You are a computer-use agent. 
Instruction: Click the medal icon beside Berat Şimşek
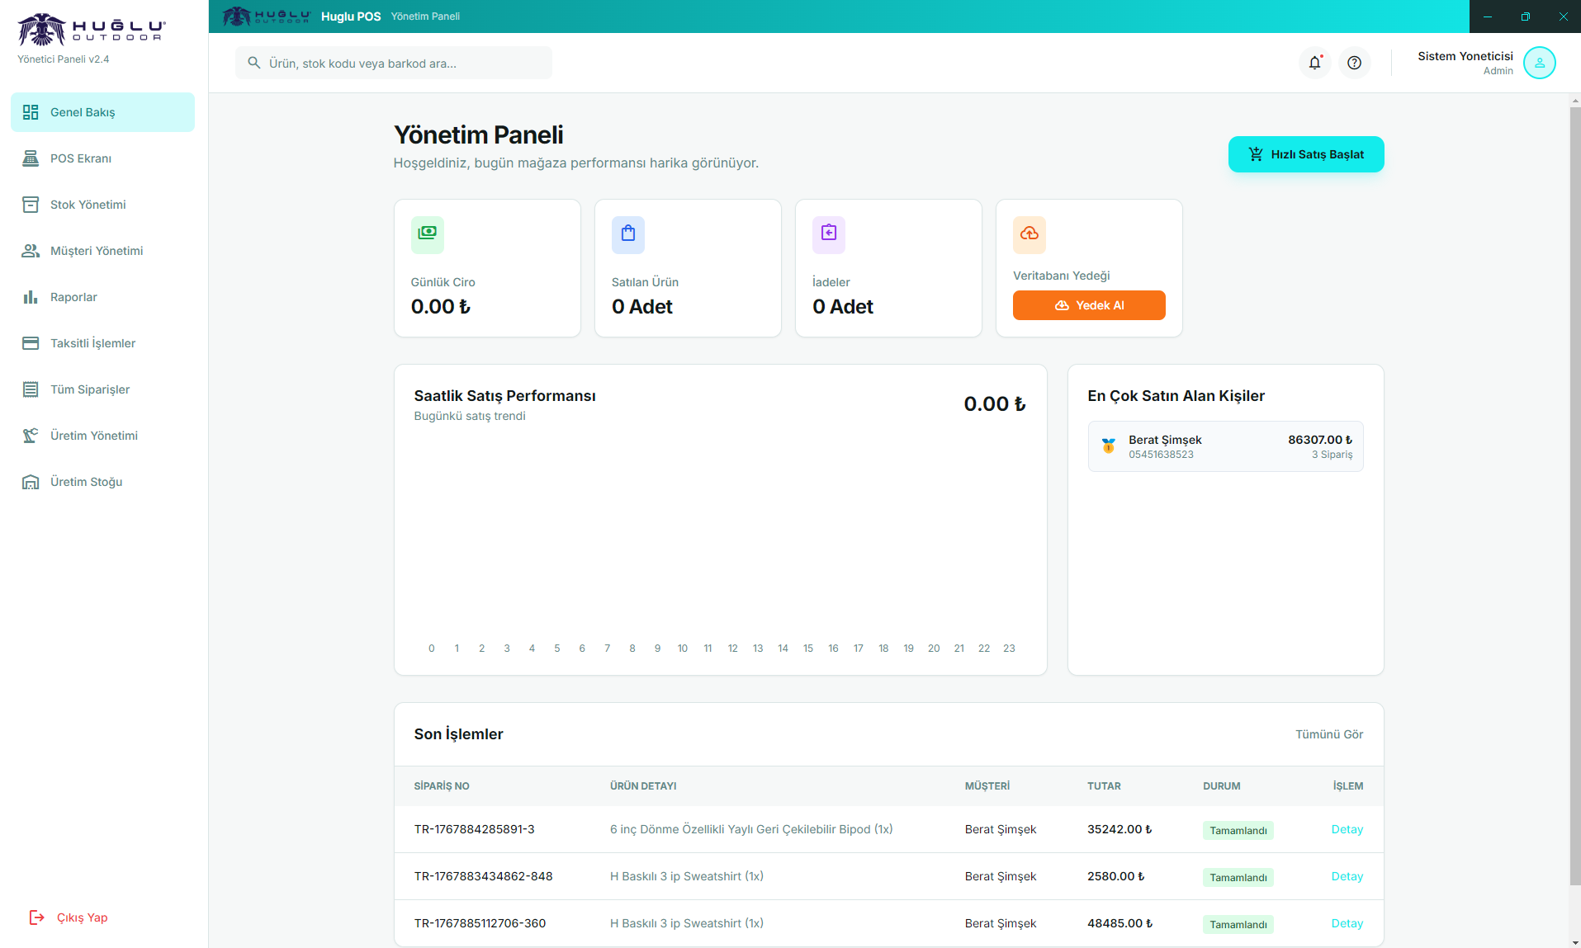[1108, 446]
